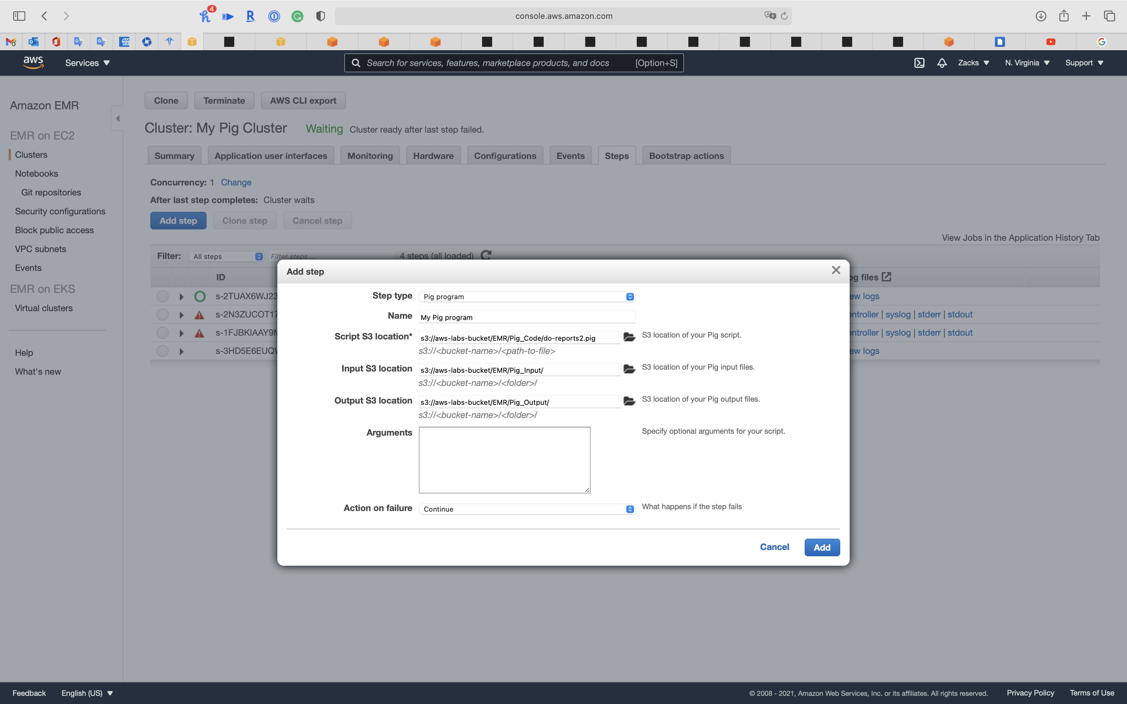Click the AWS logo home icon
This screenshot has width=1127, height=704.
tap(33, 63)
